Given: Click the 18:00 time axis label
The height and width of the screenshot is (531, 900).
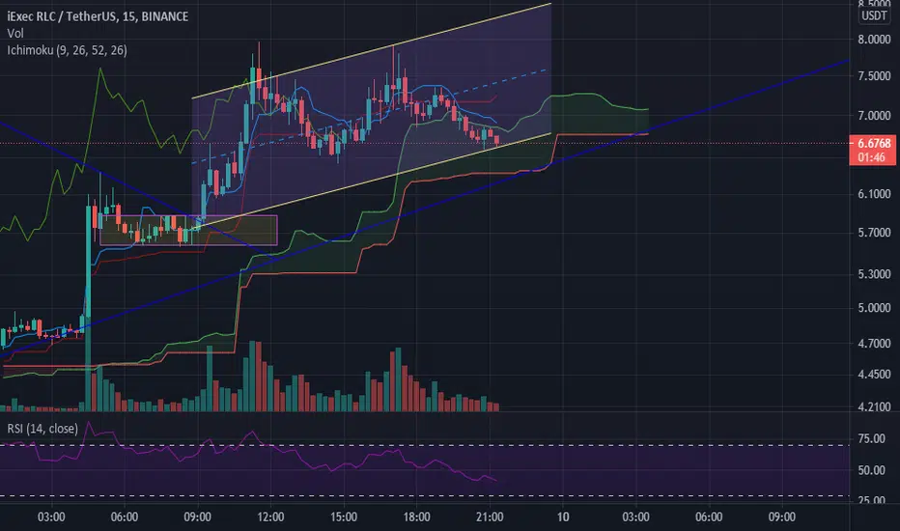Looking at the screenshot, I should point(417,517).
